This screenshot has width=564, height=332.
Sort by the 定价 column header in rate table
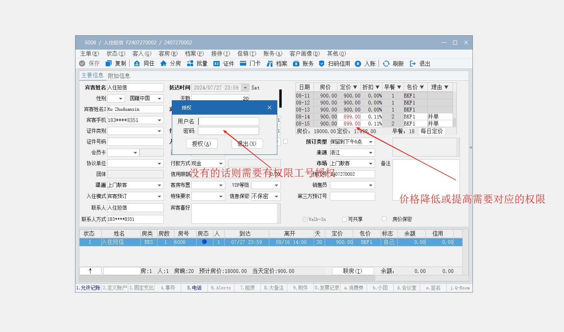tap(348, 87)
